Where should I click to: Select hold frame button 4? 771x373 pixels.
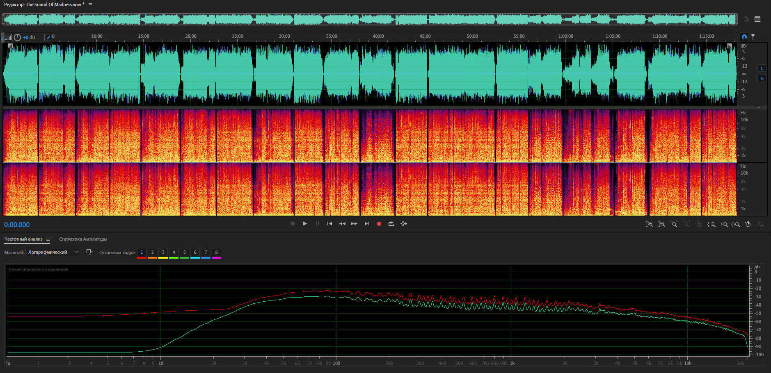click(174, 252)
